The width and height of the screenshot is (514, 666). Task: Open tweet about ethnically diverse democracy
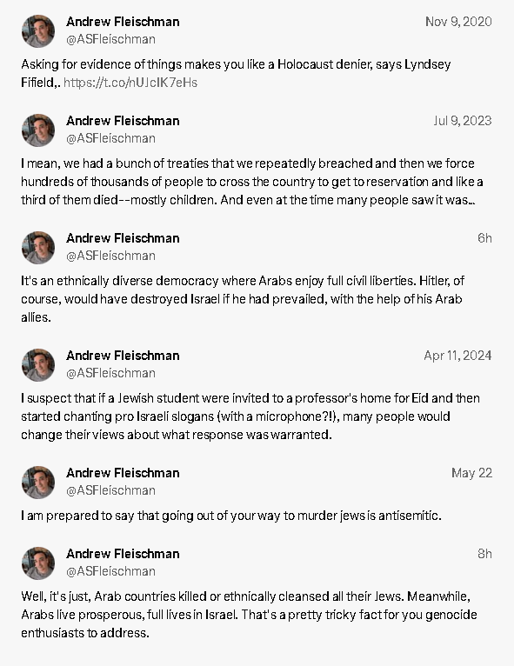(243, 299)
